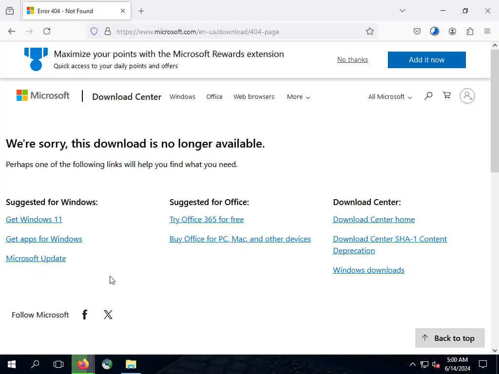The image size is (499, 374).
Task: Click the Back to top button
Action: click(x=450, y=338)
